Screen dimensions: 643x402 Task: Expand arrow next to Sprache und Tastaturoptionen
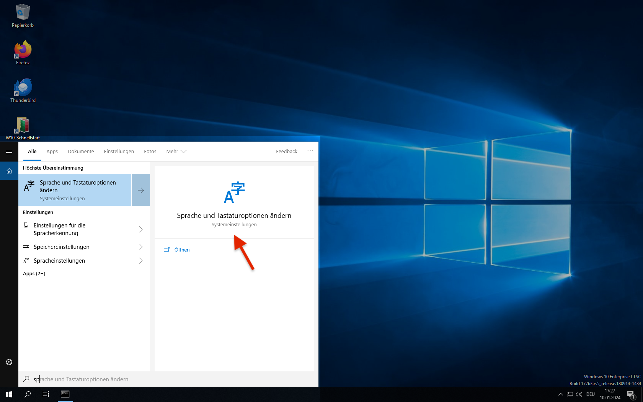pyautogui.click(x=141, y=190)
